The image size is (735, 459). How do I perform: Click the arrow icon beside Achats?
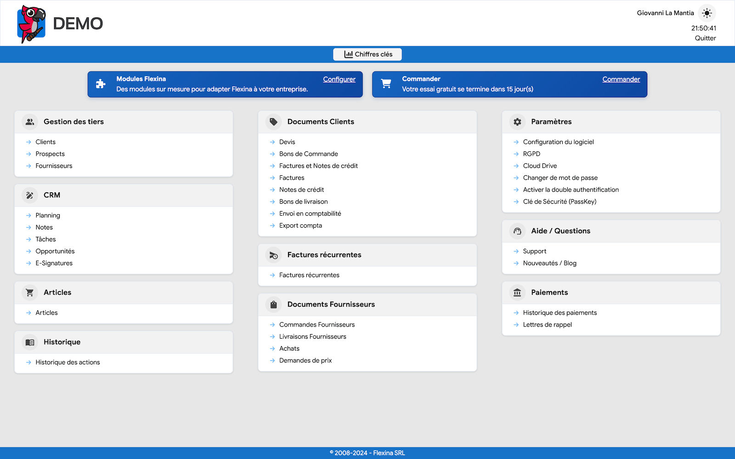(272, 349)
